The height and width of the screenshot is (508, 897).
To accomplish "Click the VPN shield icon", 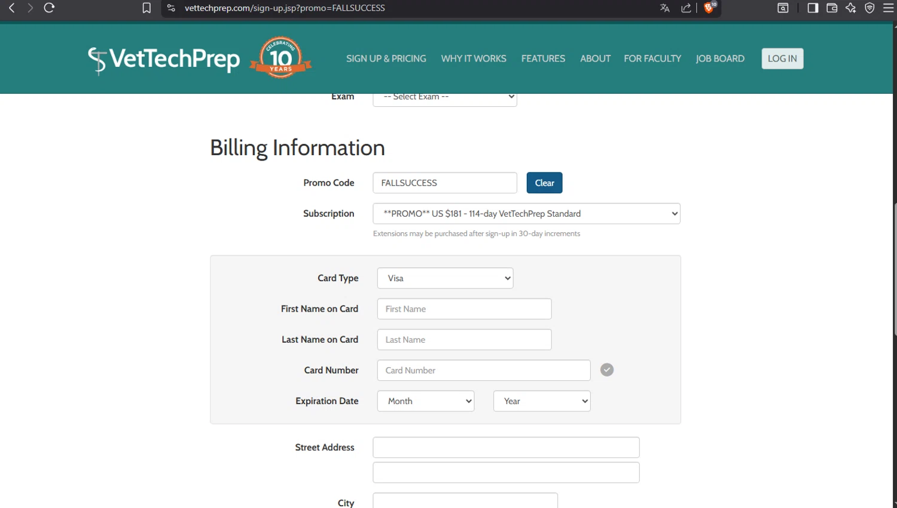I will [x=870, y=8].
